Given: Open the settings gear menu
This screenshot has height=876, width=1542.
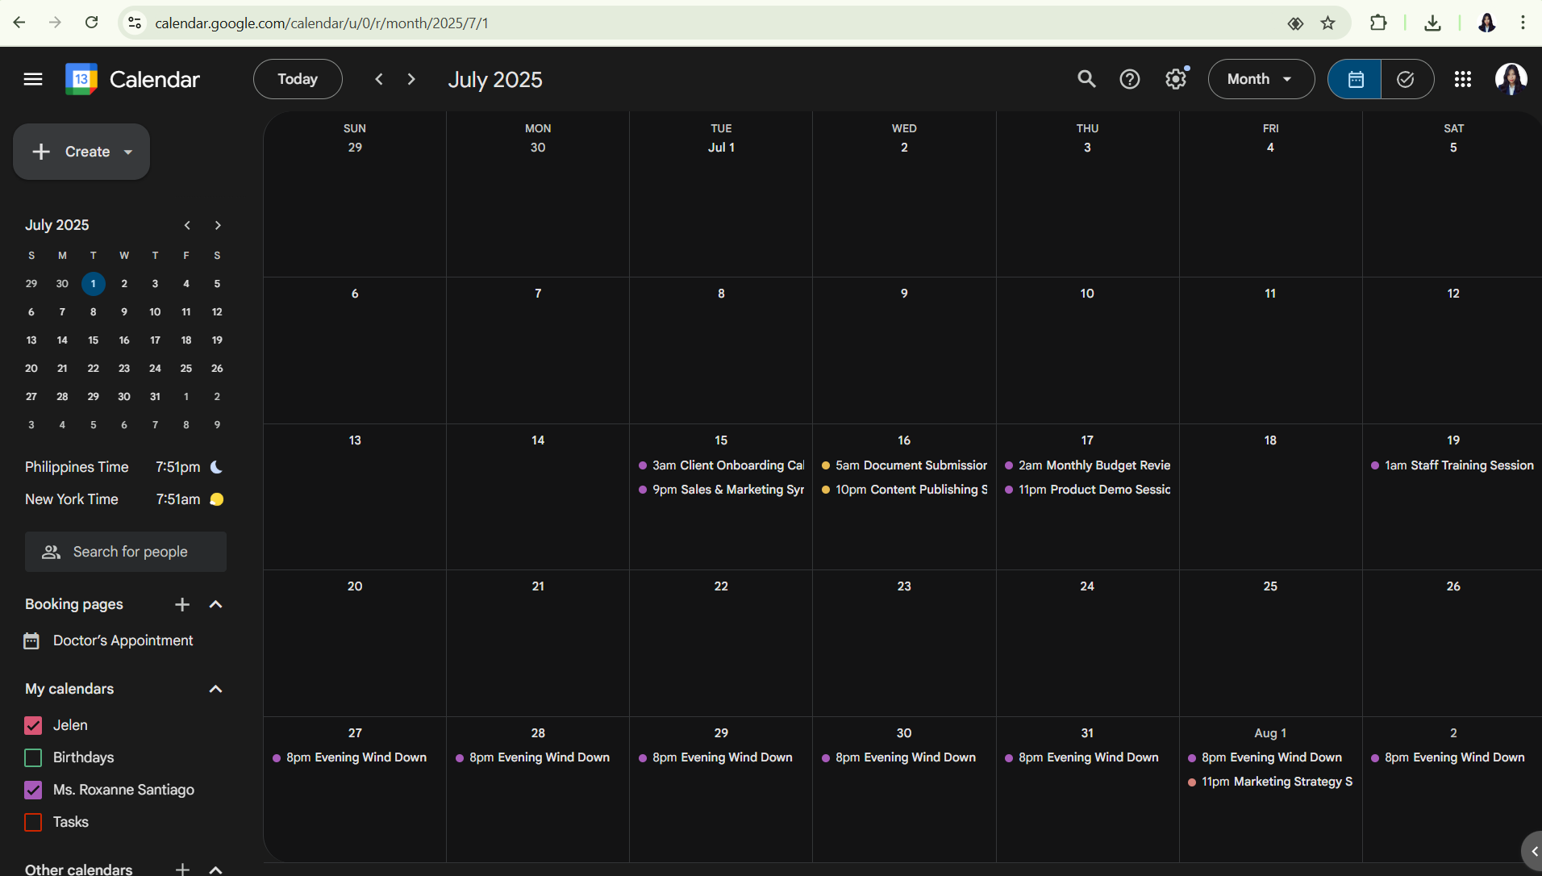Looking at the screenshot, I should tap(1176, 79).
